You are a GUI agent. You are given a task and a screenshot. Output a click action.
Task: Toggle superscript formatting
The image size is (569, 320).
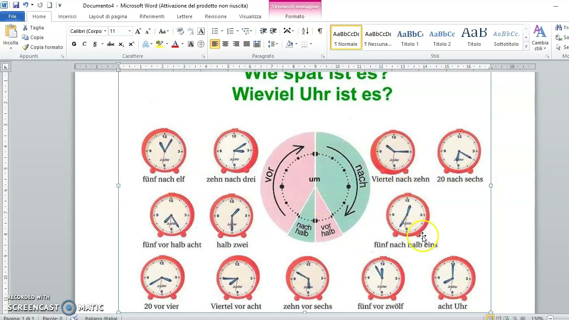coord(131,44)
